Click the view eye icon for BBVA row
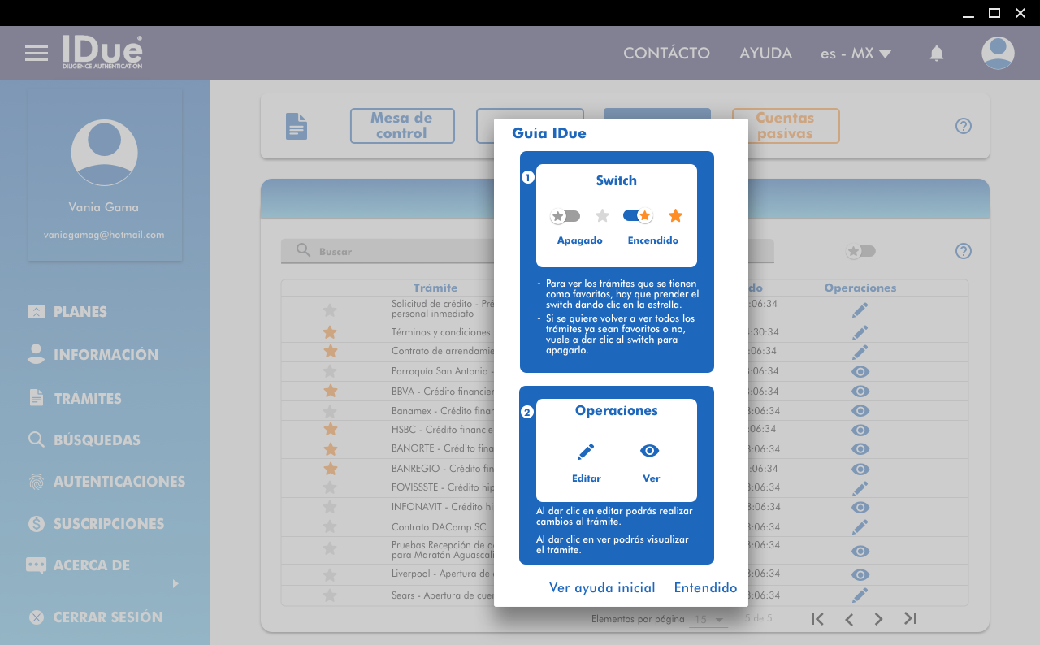 [860, 392]
